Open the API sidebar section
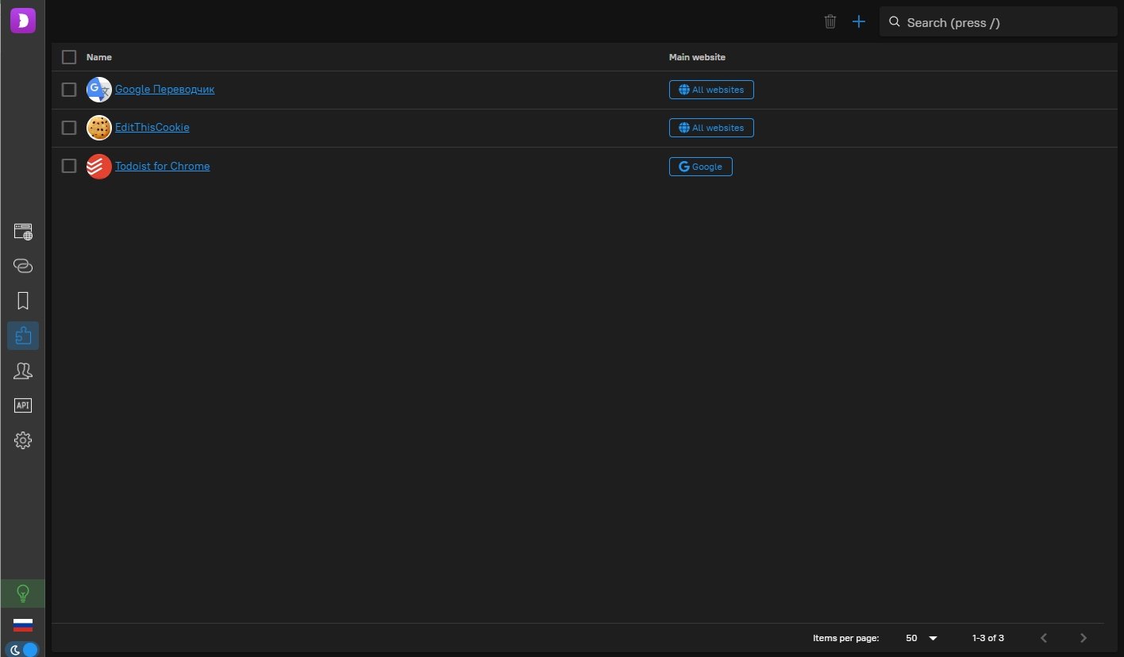The image size is (1124, 657). click(x=23, y=405)
